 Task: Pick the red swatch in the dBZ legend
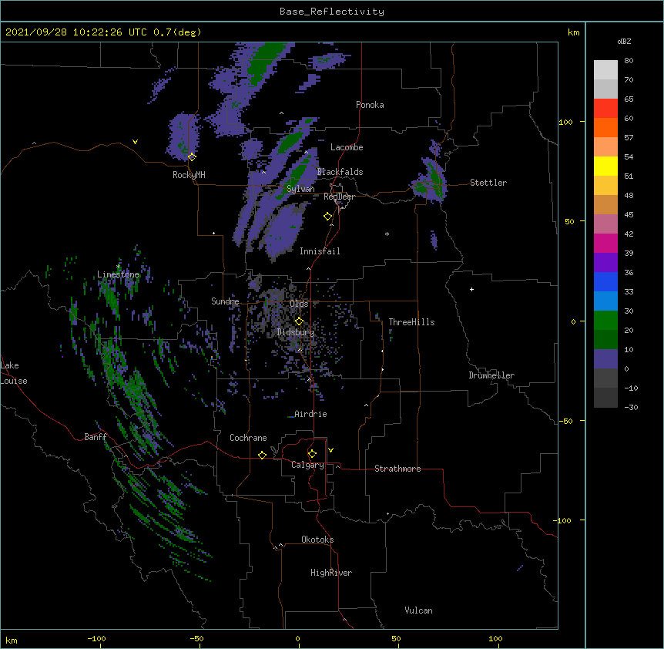click(x=605, y=108)
